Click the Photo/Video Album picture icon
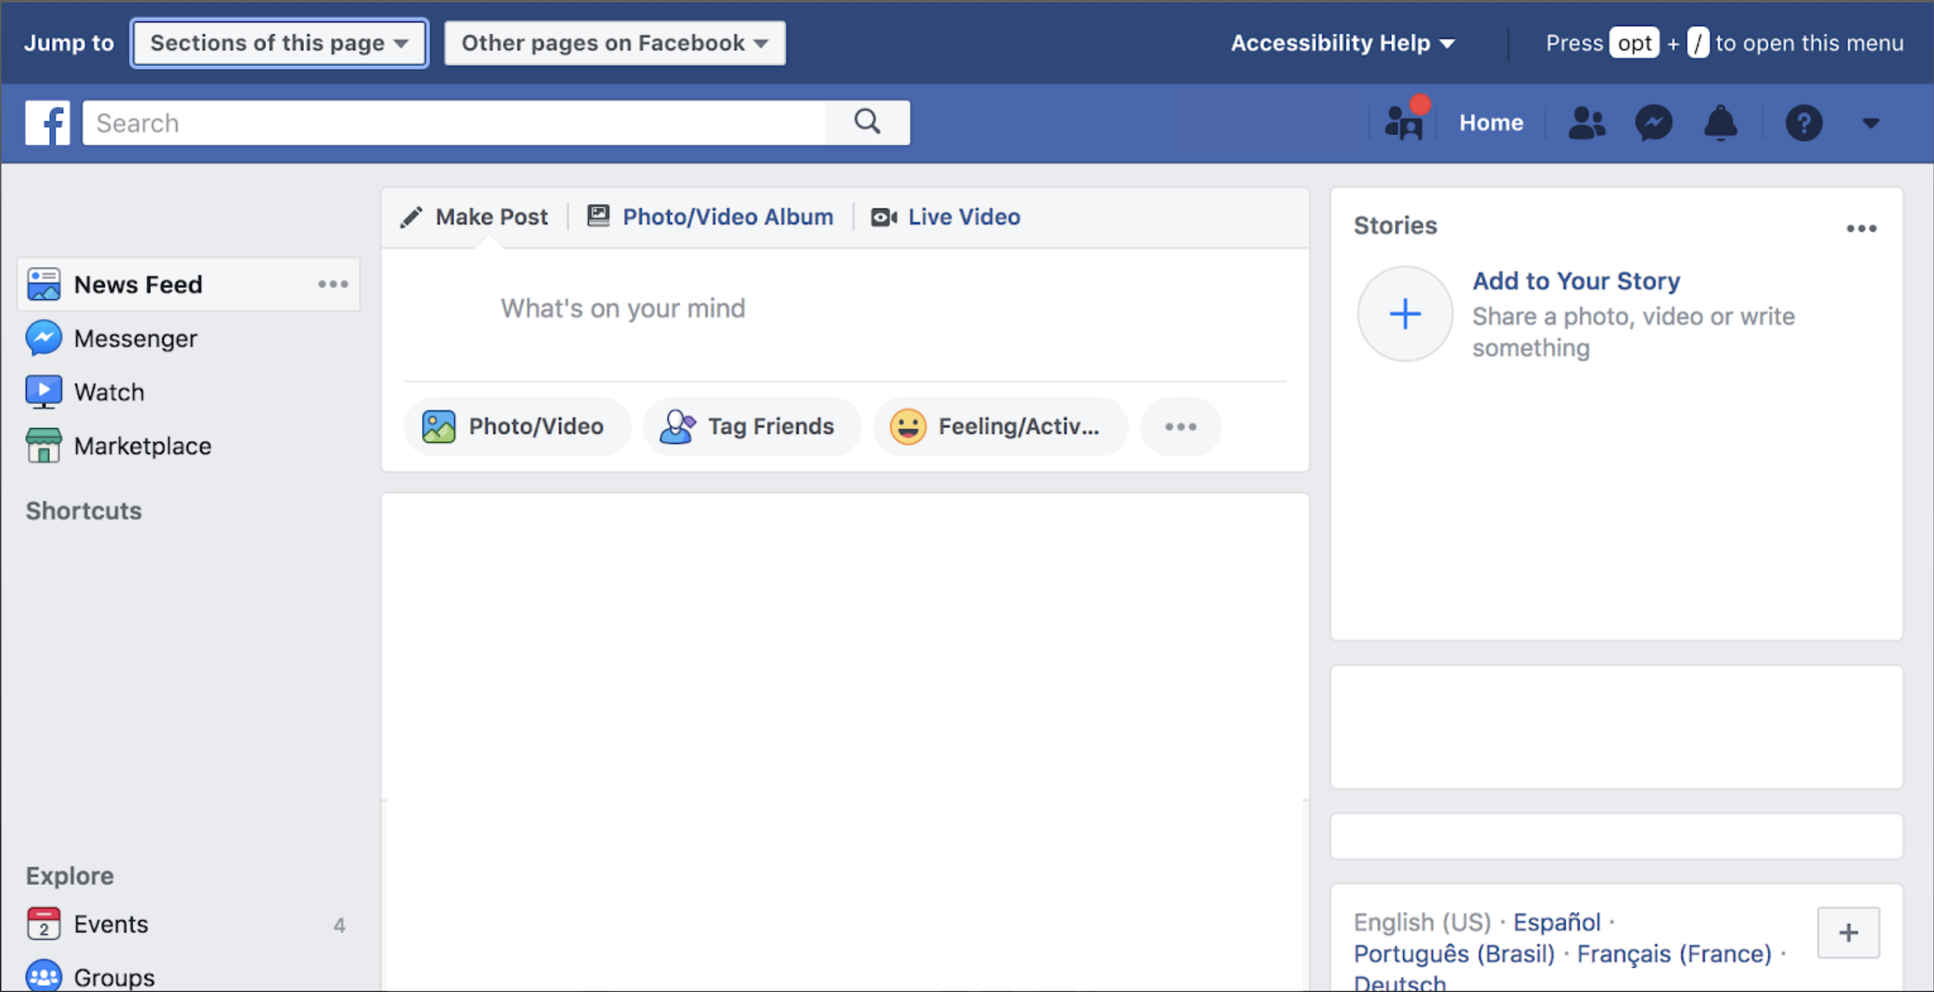Image resolution: width=1934 pixels, height=992 pixels. [x=598, y=216]
